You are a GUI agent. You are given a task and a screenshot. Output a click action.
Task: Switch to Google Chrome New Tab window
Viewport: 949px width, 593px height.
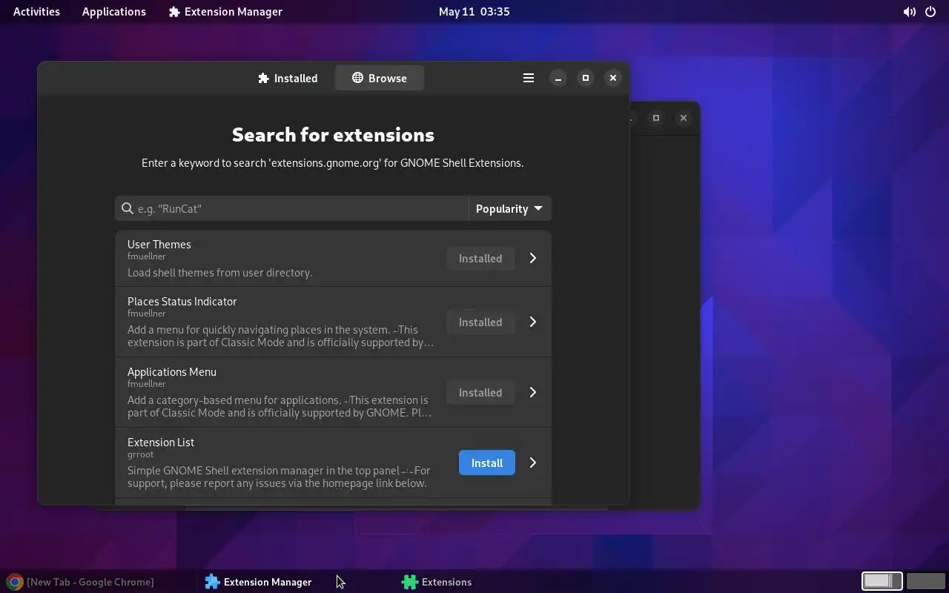click(82, 582)
